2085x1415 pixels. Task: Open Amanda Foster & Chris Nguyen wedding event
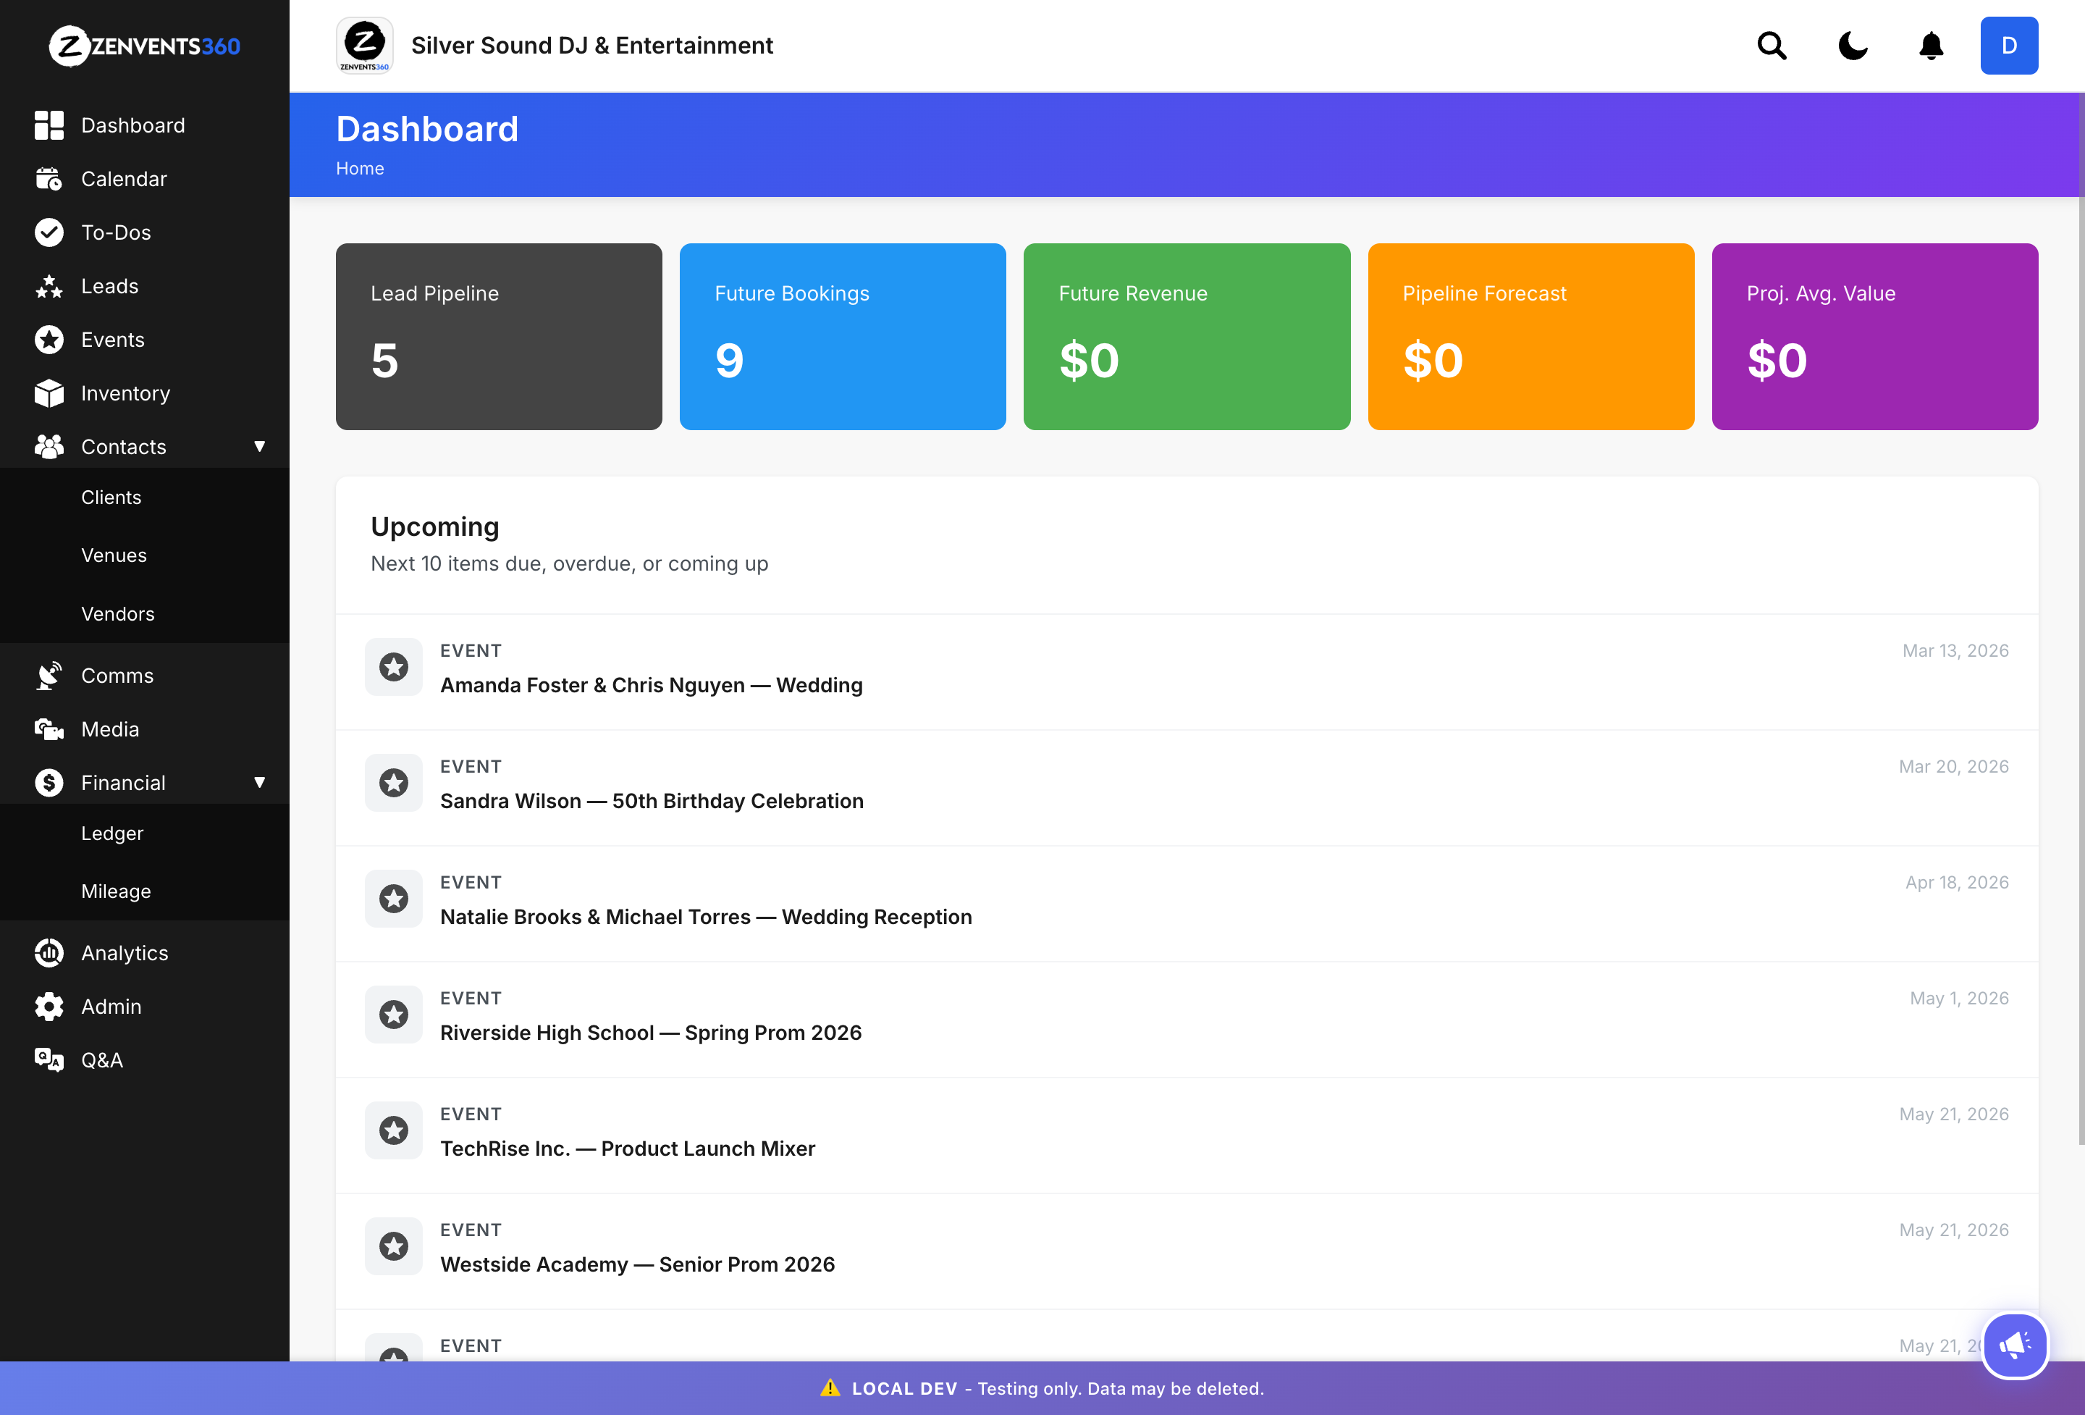[652, 686]
